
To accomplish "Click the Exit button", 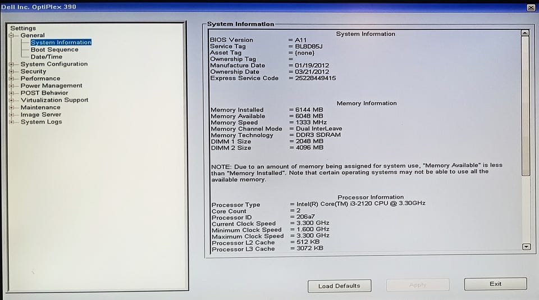I will 495,284.
